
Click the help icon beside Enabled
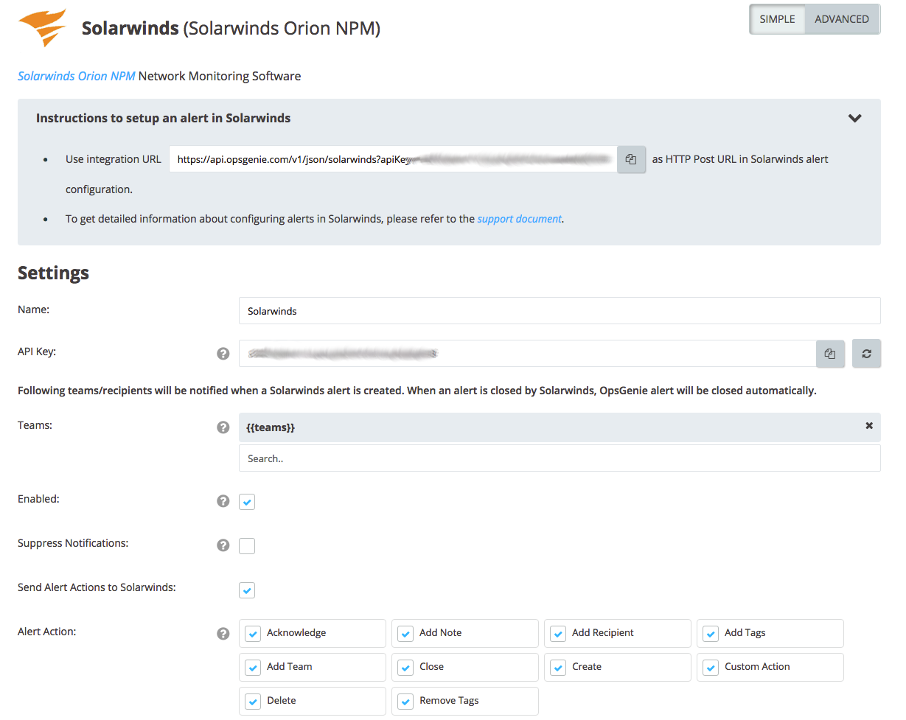point(223,501)
